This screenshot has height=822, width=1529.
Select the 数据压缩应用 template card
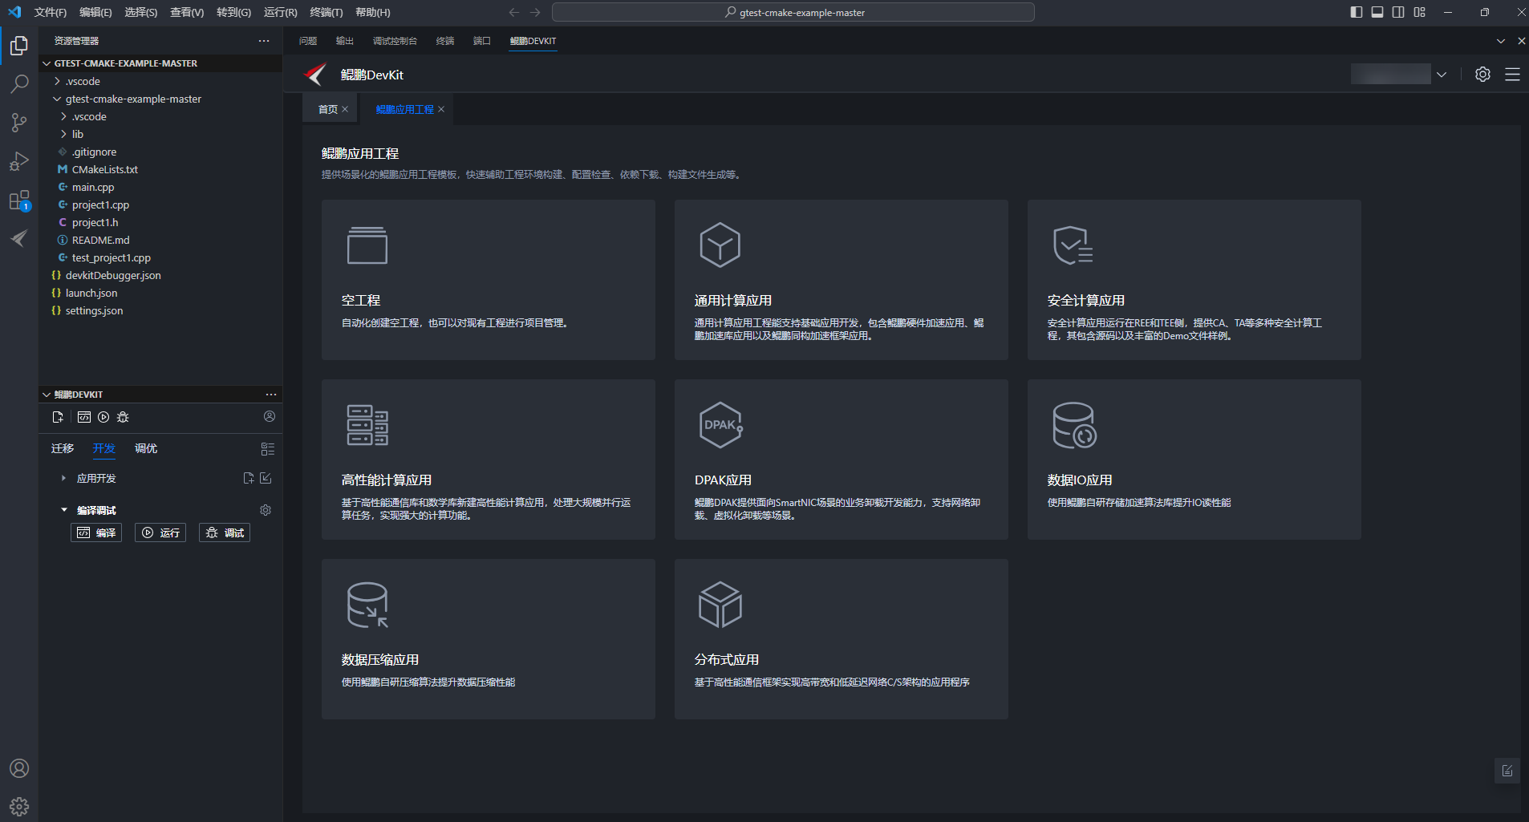[x=489, y=639]
